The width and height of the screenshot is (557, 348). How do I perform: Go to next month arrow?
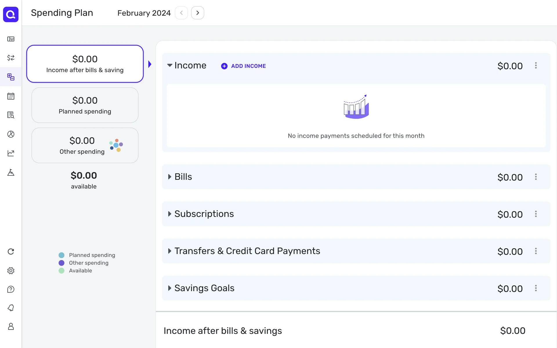point(198,13)
